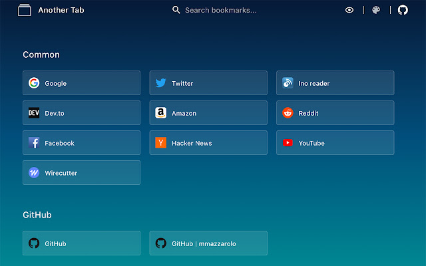Open the GitHub repository icon in header

(x=403, y=10)
